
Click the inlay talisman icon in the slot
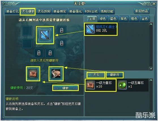pyautogui.click(x=56, y=74)
